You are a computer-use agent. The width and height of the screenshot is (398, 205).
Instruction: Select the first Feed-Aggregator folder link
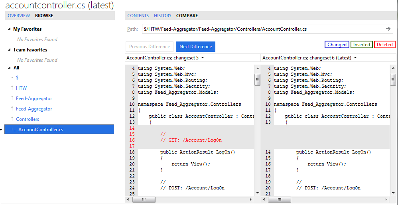click(x=34, y=99)
